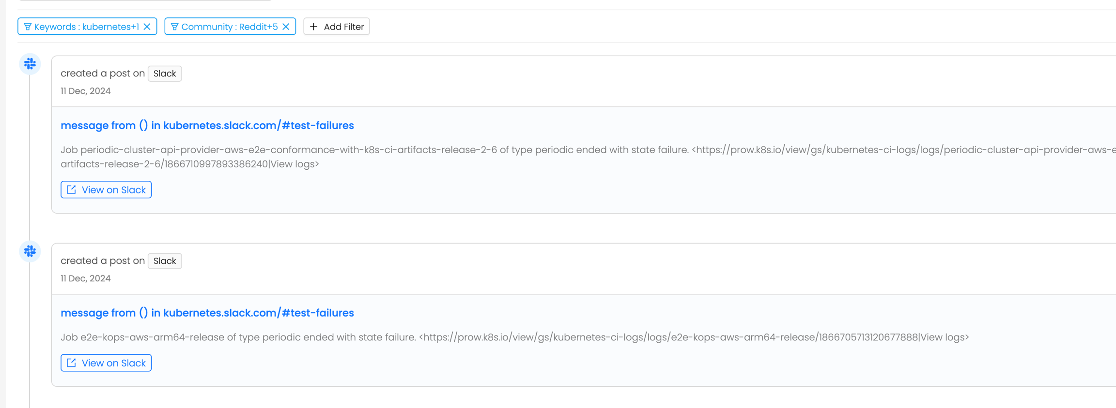The width and height of the screenshot is (1116, 408).
Task: Click the external-link icon in the first post
Action: coord(72,189)
